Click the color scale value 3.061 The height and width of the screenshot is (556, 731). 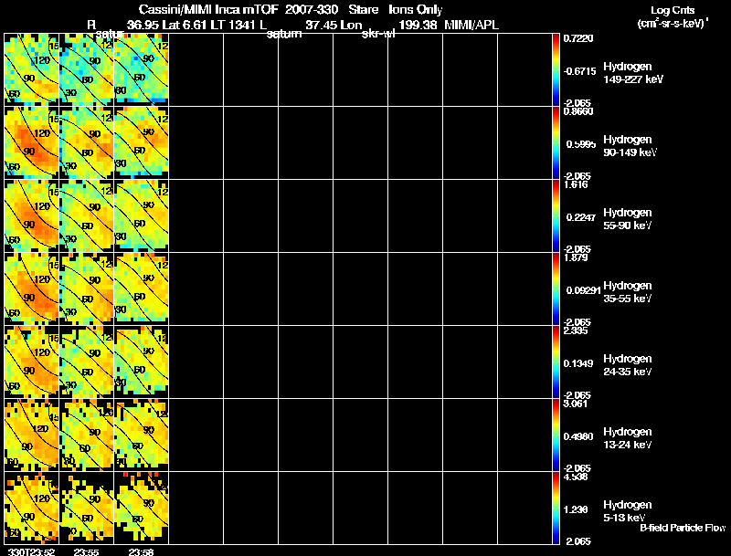click(576, 404)
